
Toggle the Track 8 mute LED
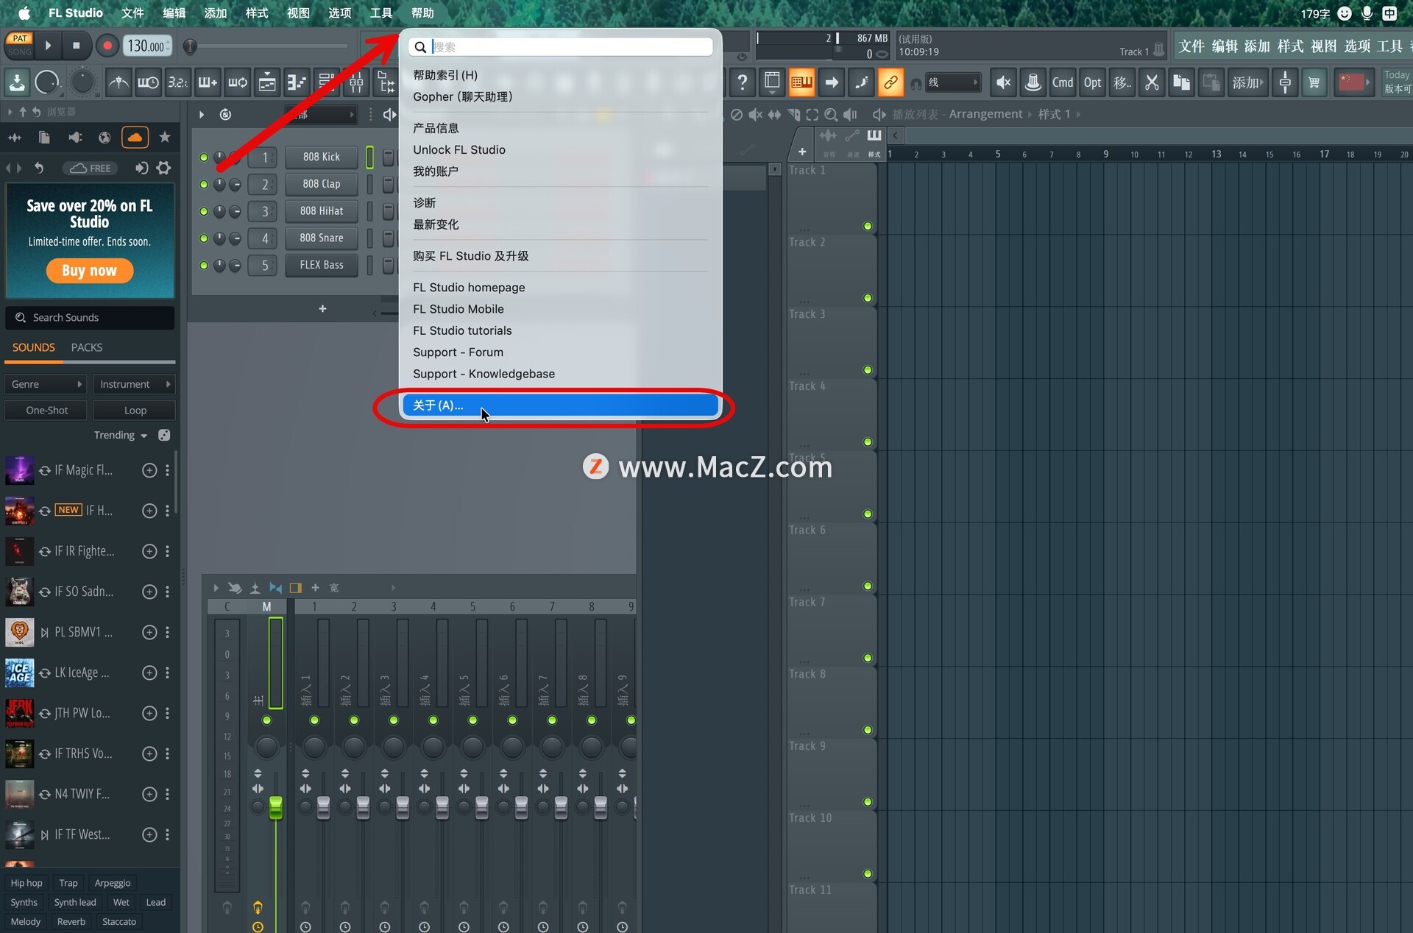click(868, 730)
